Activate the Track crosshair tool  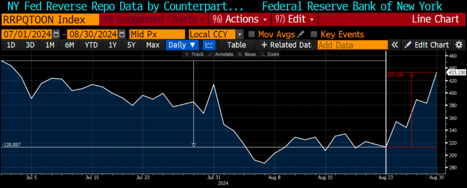pyautogui.click(x=194, y=54)
